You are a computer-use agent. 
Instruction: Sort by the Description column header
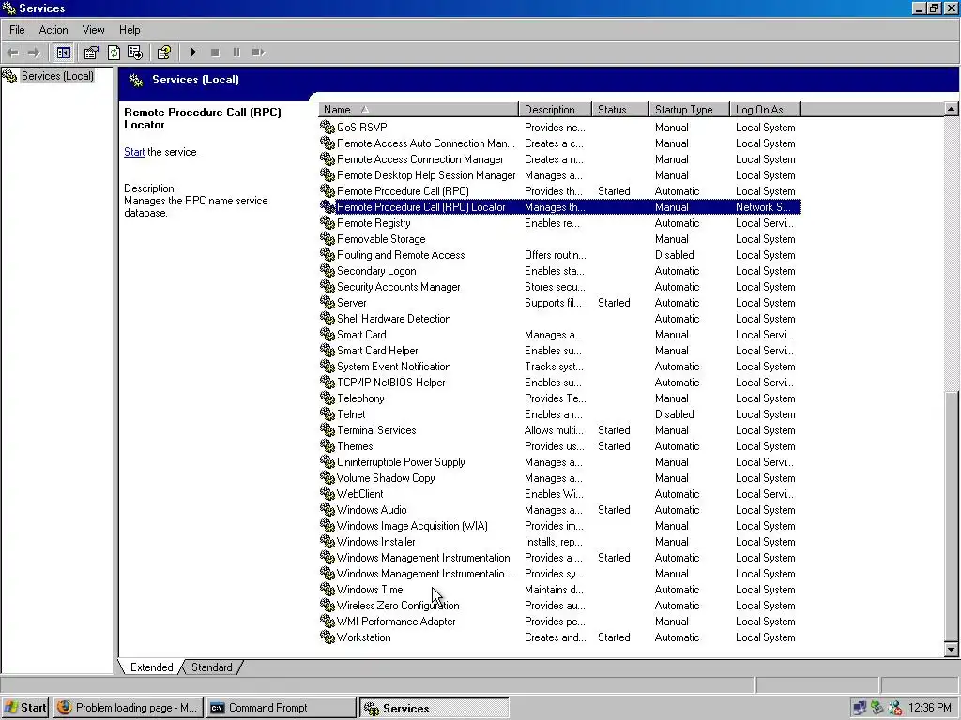tap(555, 110)
